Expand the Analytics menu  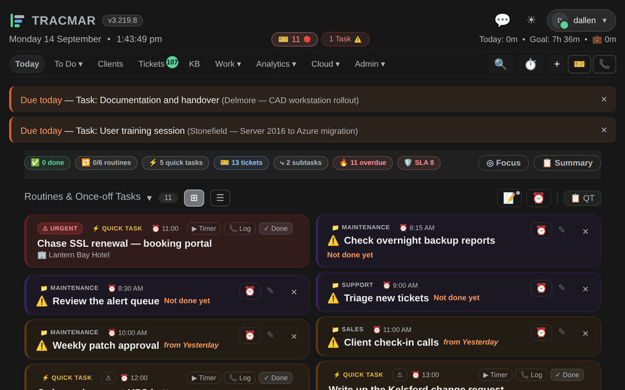click(x=276, y=64)
